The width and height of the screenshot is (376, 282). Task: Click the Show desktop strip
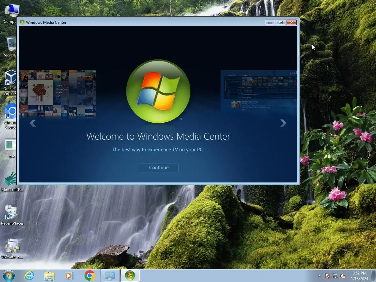374,275
